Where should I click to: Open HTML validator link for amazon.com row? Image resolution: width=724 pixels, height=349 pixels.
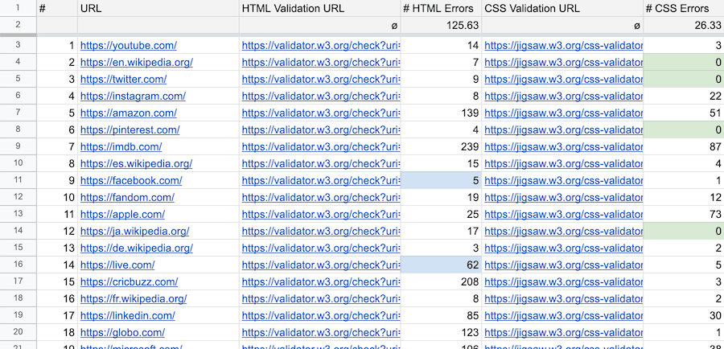pyautogui.click(x=320, y=113)
